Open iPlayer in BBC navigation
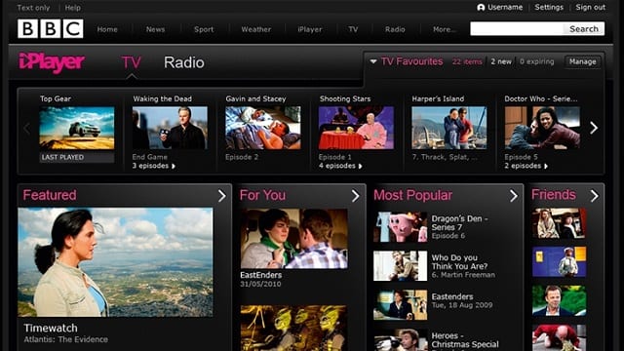 click(310, 29)
